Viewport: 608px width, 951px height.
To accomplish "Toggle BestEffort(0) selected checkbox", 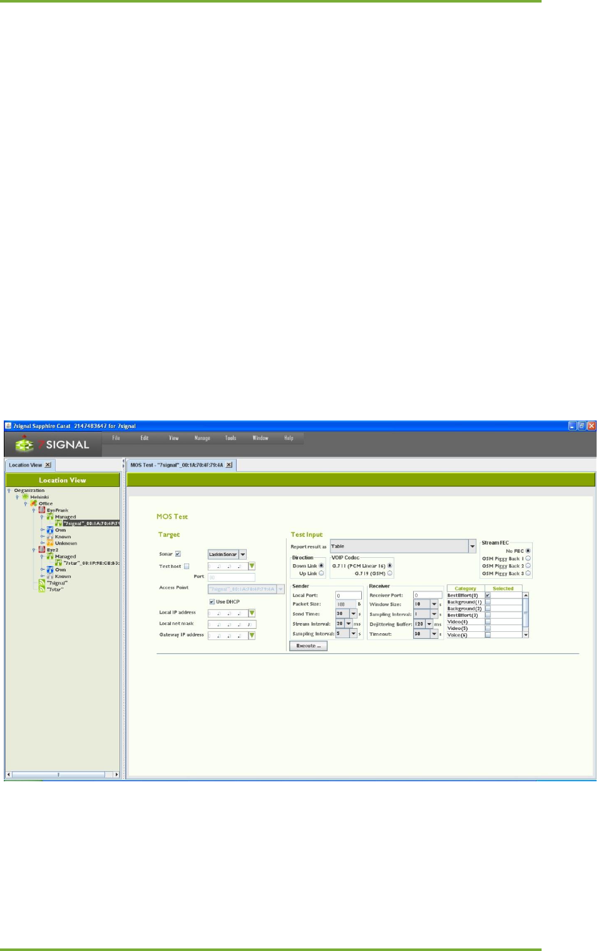I will coord(488,595).
